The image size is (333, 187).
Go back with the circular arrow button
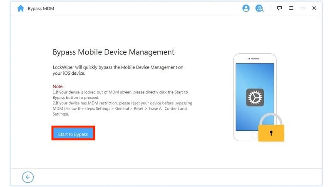pos(28,177)
